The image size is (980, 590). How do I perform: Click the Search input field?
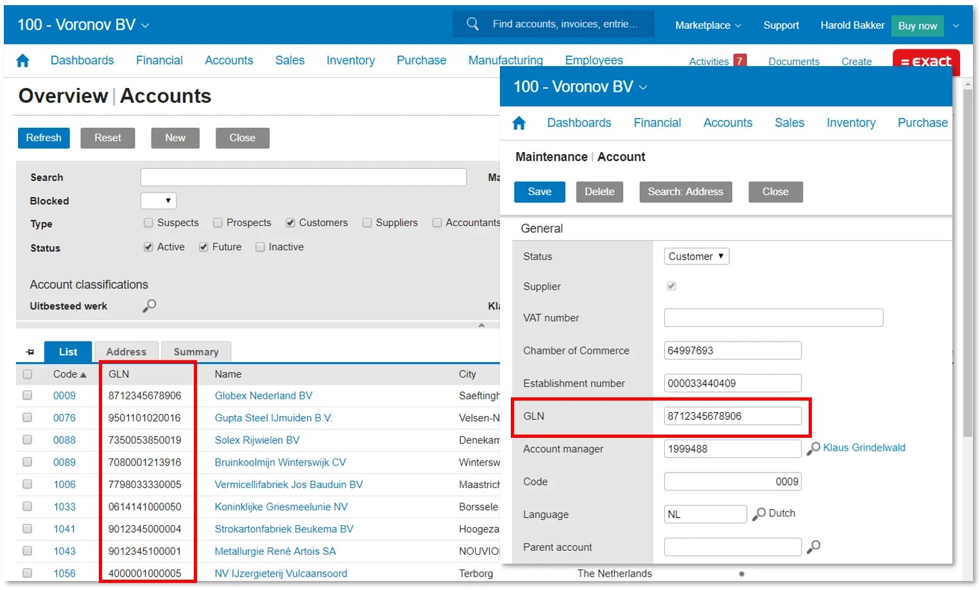click(x=304, y=177)
